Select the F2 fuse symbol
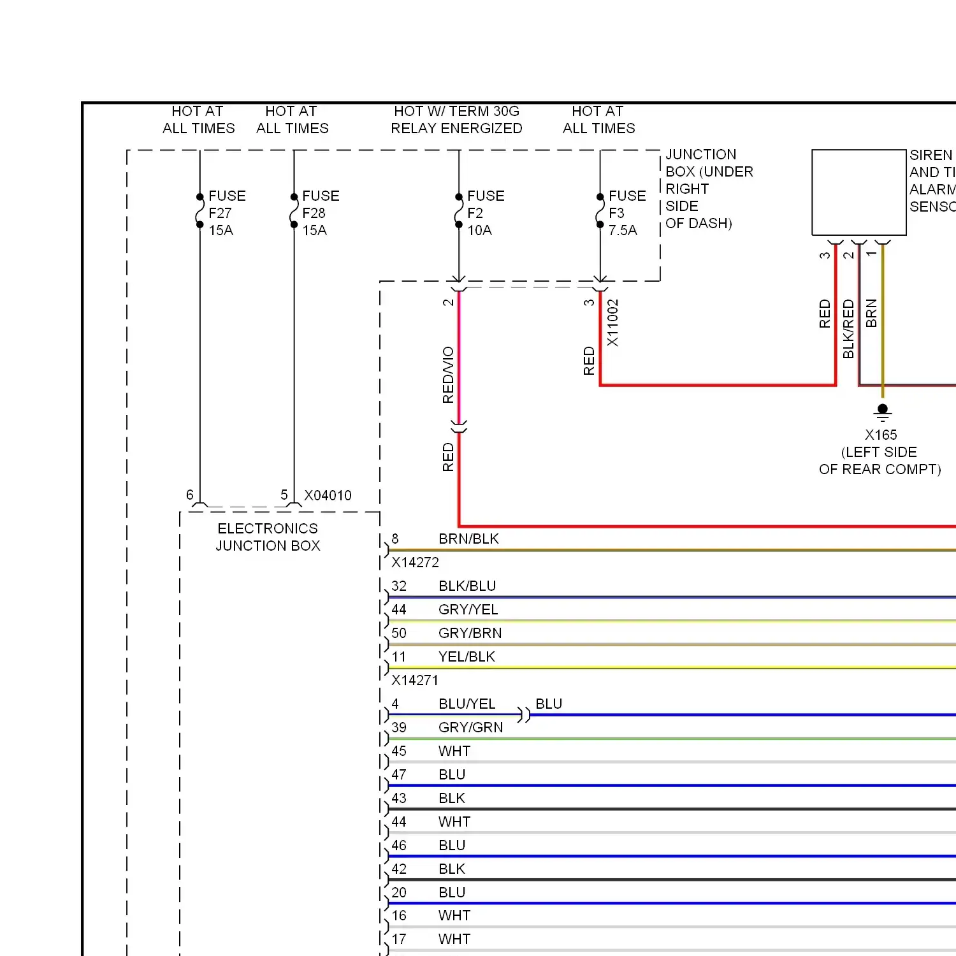Screen dimensions: 956x956 click(x=459, y=211)
